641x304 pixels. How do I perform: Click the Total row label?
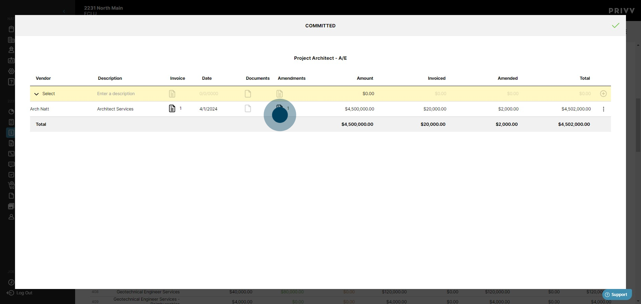pyautogui.click(x=41, y=124)
